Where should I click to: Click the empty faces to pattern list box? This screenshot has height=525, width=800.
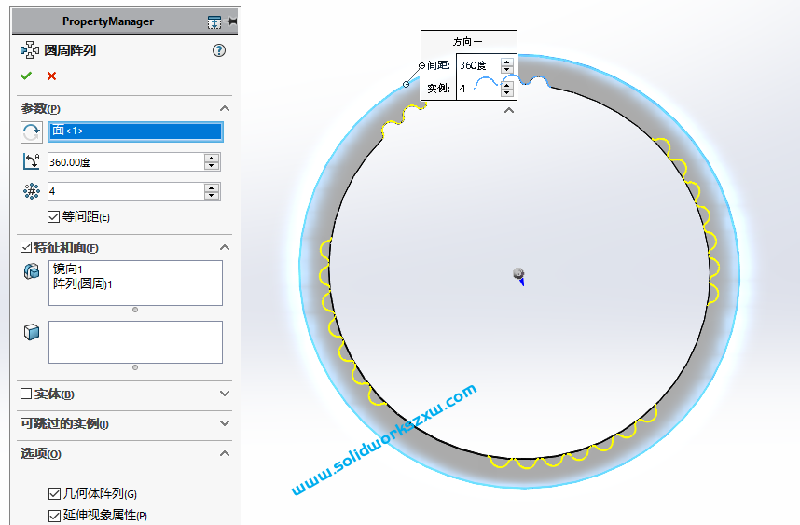135,342
